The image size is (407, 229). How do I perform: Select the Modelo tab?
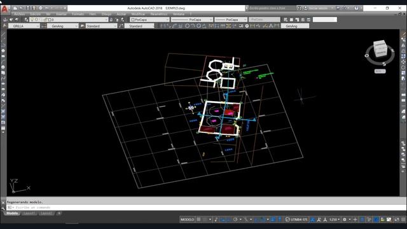pyautogui.click(x=12, y=213)
